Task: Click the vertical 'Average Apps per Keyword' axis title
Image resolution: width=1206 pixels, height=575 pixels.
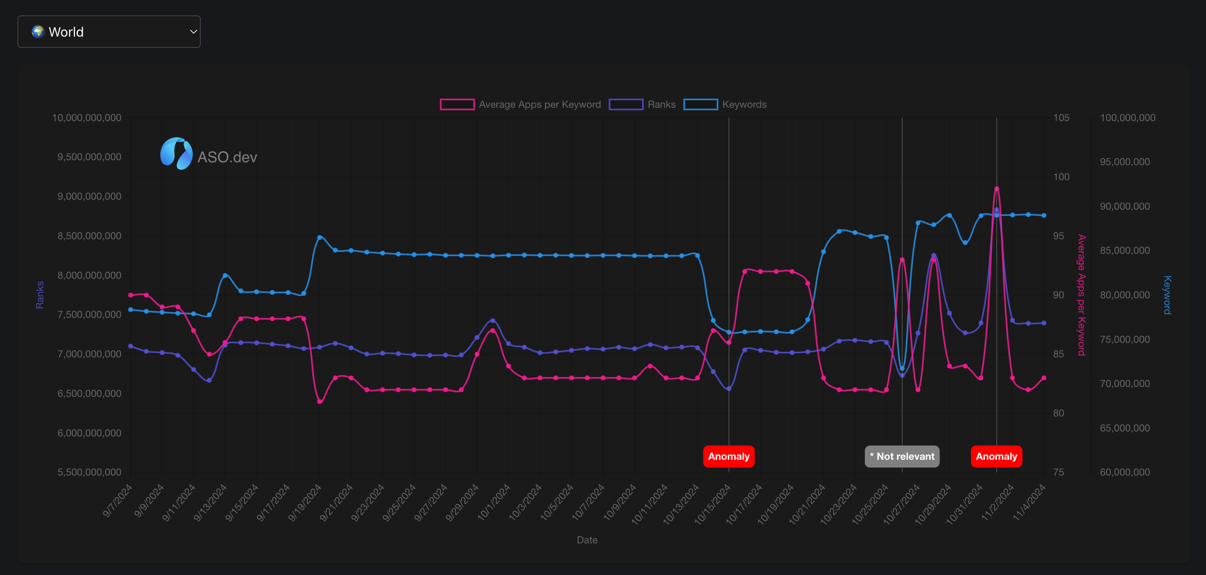Action: [x=1081, y=295]
